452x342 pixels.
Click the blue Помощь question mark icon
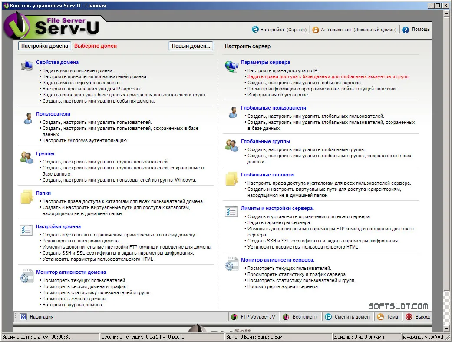pos(405,30)
